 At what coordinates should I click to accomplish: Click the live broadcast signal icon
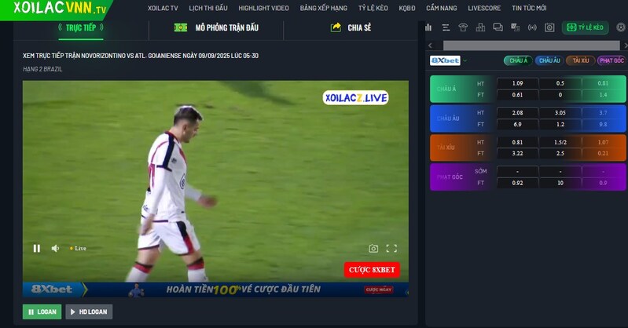(x=532, y=27)
